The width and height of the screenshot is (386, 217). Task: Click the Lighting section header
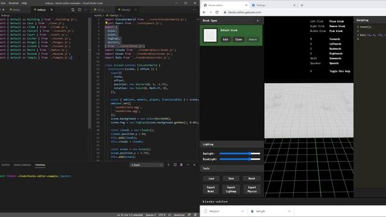[231, 145]
